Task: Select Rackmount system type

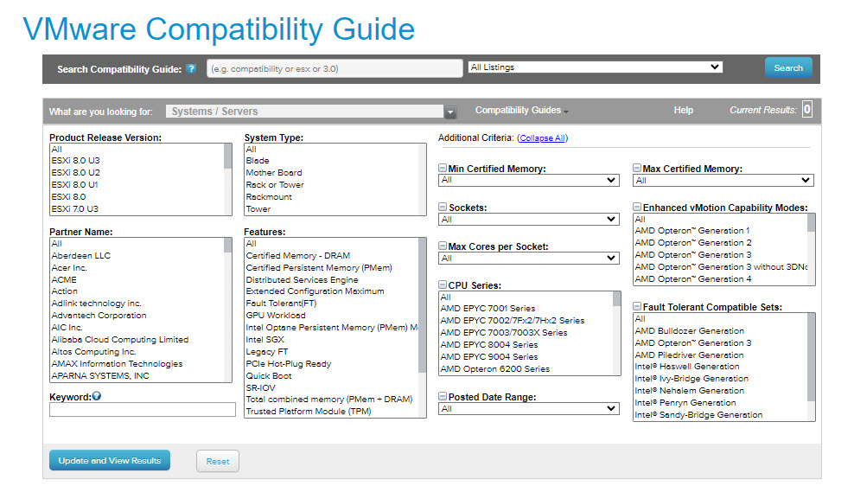Action: point(269,196)
